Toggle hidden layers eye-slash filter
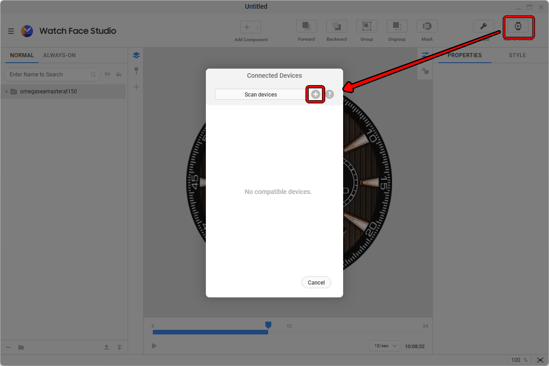 coord(108,74)
